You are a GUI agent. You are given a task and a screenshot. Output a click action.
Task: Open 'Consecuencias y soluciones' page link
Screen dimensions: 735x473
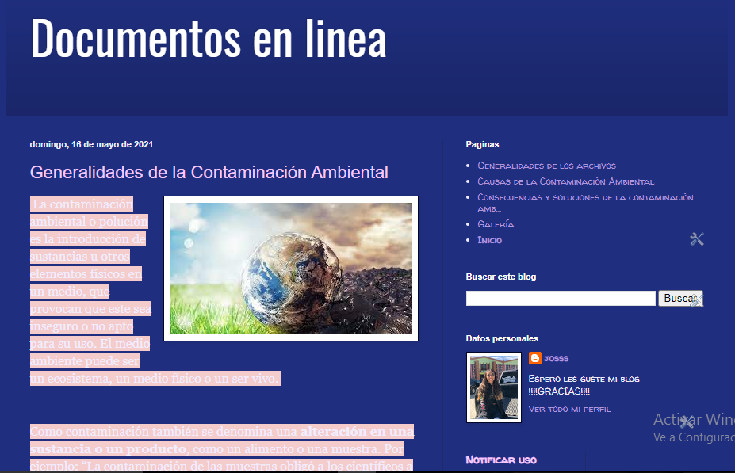(x=584, y=197)
